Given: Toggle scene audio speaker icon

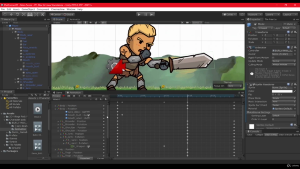Looking at the screenshot, I should pyautogui.click(x=90, y=23).
